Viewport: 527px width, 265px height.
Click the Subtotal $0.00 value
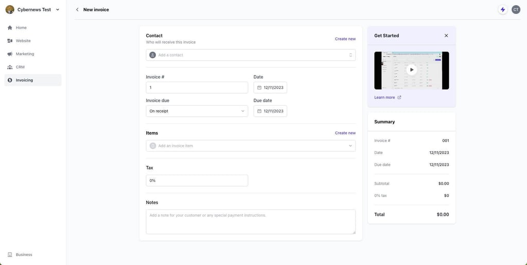(444, 183)
